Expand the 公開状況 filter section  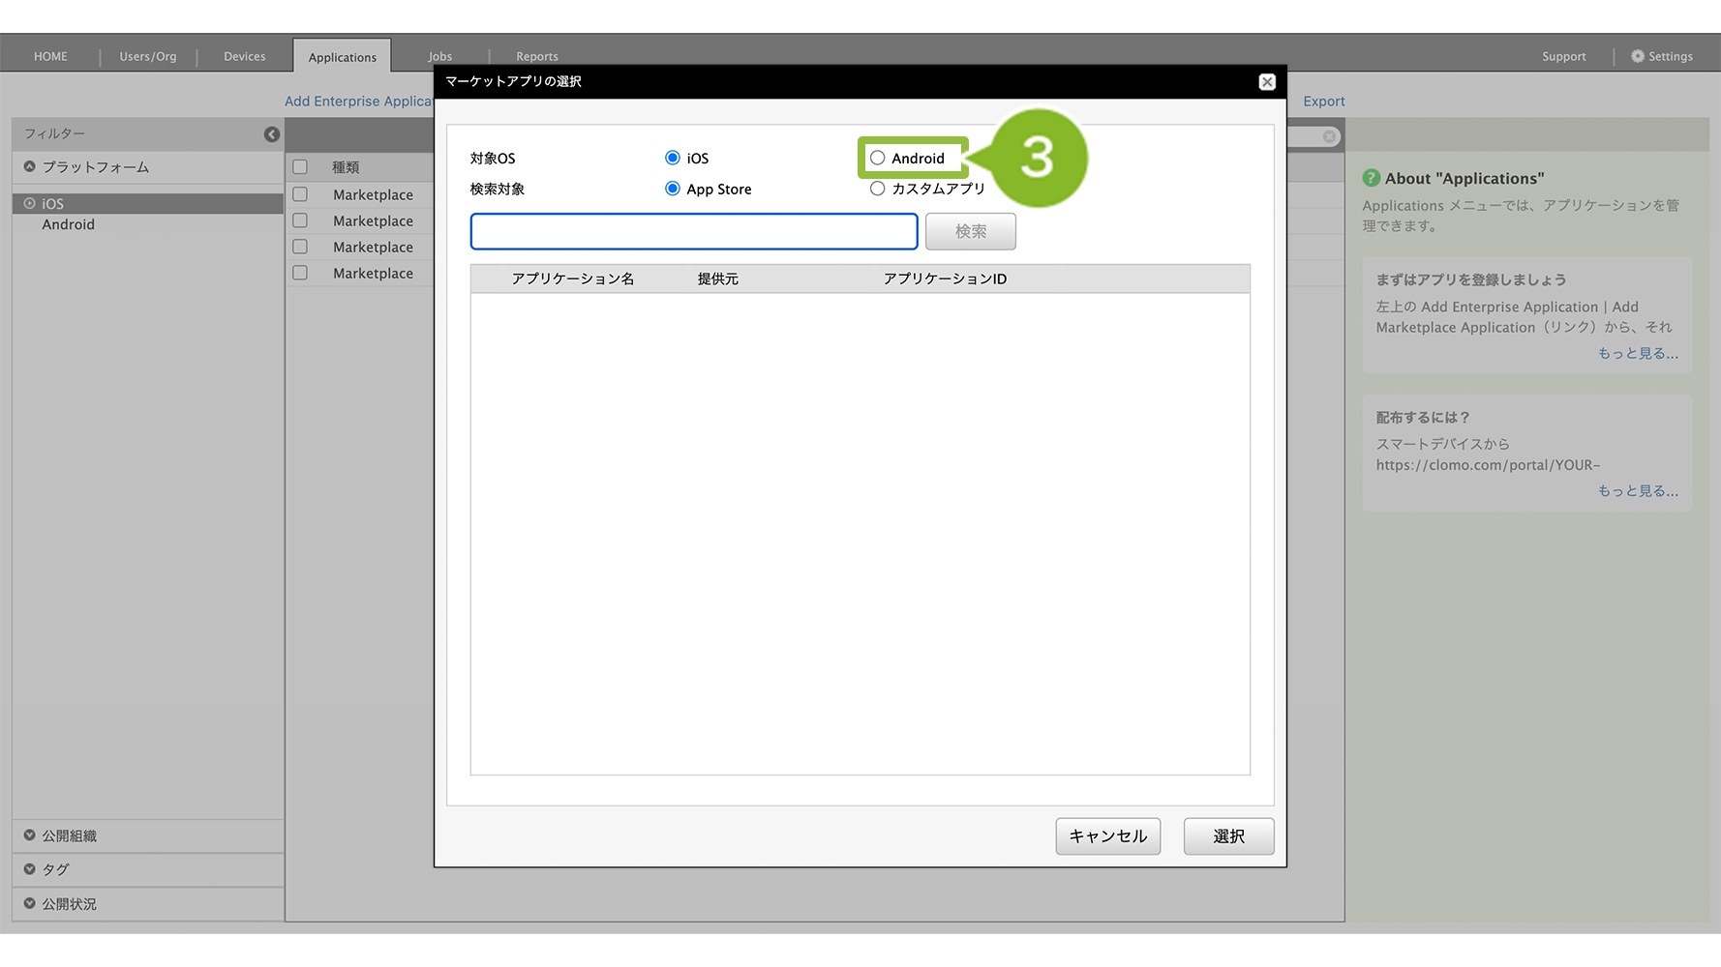coord(30,903)
